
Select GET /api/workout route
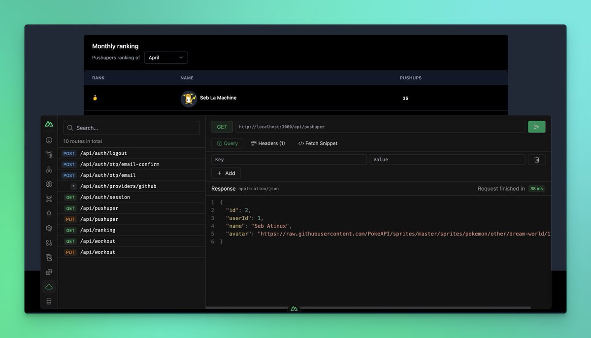131,241
